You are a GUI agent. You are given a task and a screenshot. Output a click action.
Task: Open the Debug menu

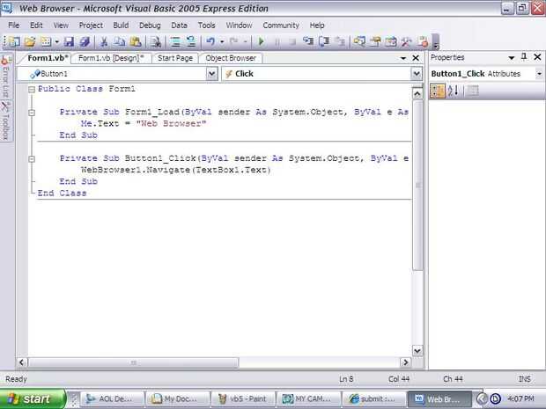[150, 26]
